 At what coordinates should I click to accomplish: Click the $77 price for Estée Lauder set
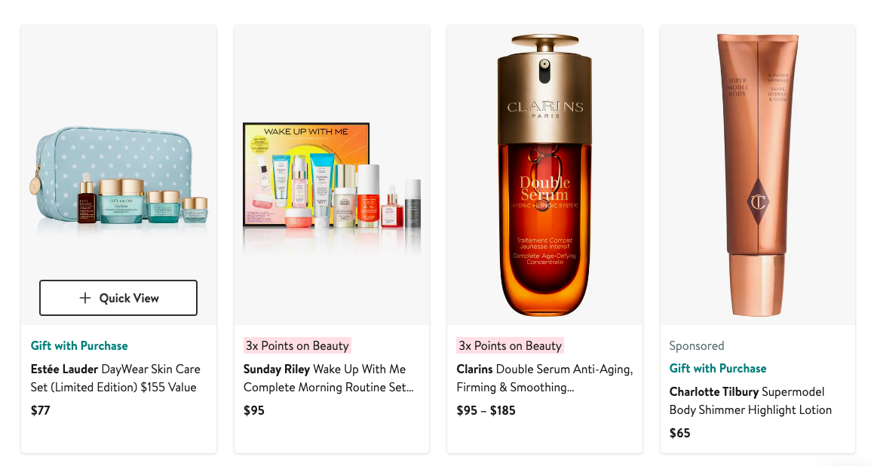click(41, 410)
